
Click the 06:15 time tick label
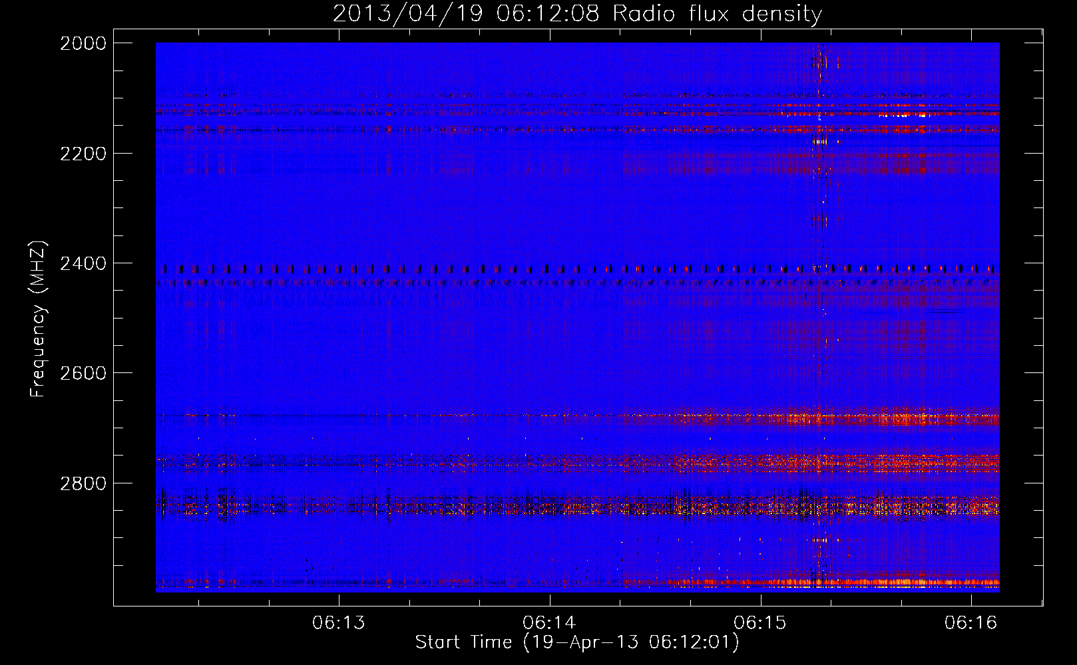[760, 622]
